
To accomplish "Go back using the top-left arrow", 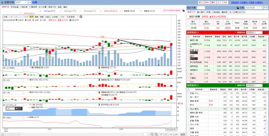I will [2, 2].
